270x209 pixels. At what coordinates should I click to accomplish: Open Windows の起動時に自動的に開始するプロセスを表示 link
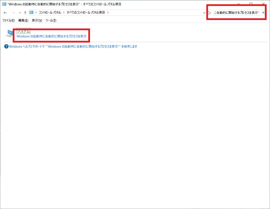tap(52, 36)
